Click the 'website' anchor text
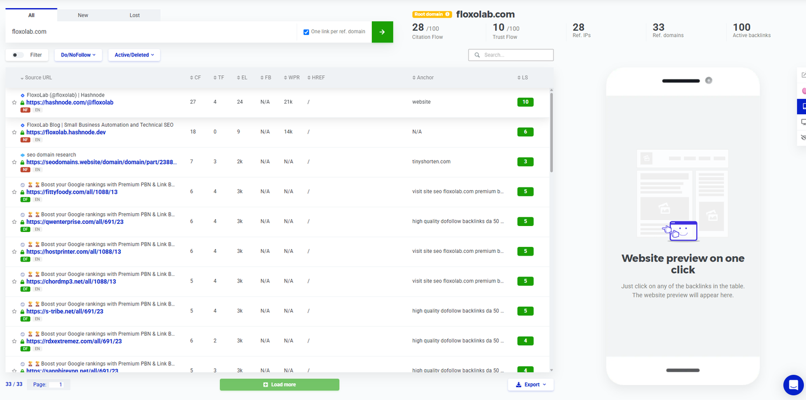The width and height of the screenshot is (806, 400). coord(421,102)
